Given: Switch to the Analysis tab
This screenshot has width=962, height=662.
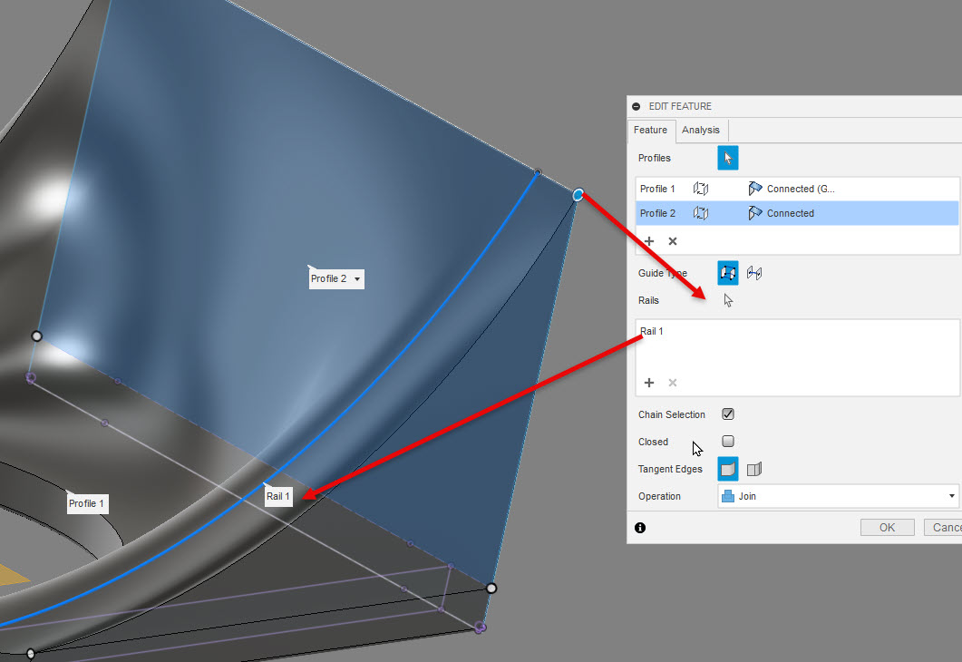Looking at the screenshot, I should [701, 130].
